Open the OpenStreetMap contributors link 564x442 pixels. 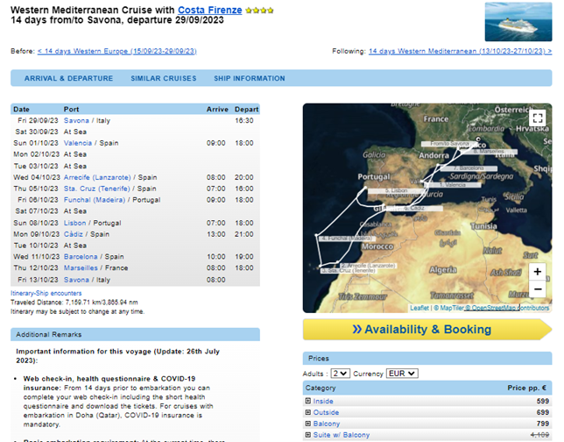[507, 308]
